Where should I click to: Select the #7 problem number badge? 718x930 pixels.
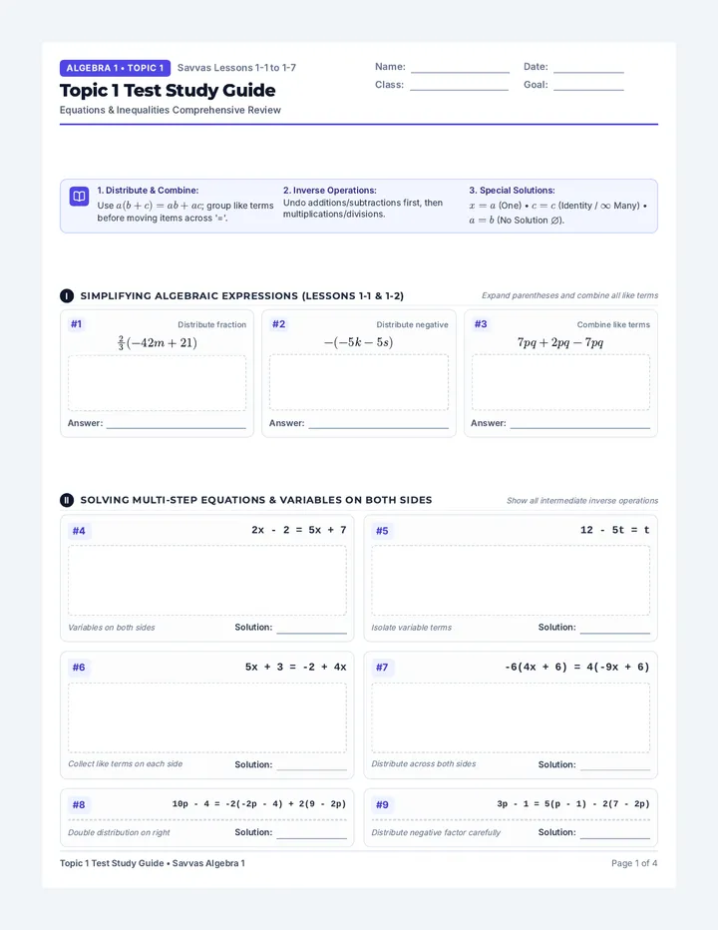pos(382,668)
